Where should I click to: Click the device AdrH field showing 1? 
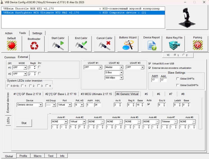coord(90,105)
